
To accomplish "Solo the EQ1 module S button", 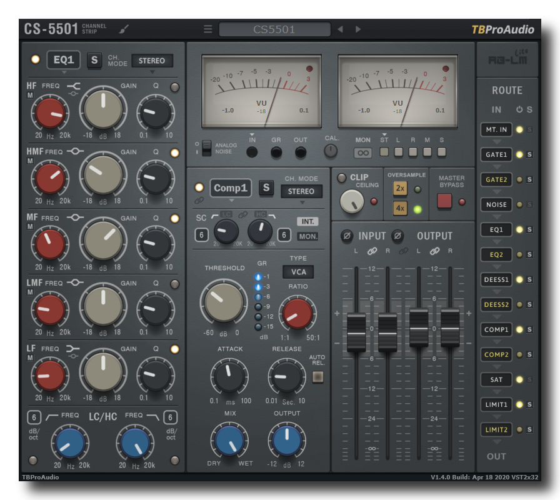I will [x=94, y=60].
